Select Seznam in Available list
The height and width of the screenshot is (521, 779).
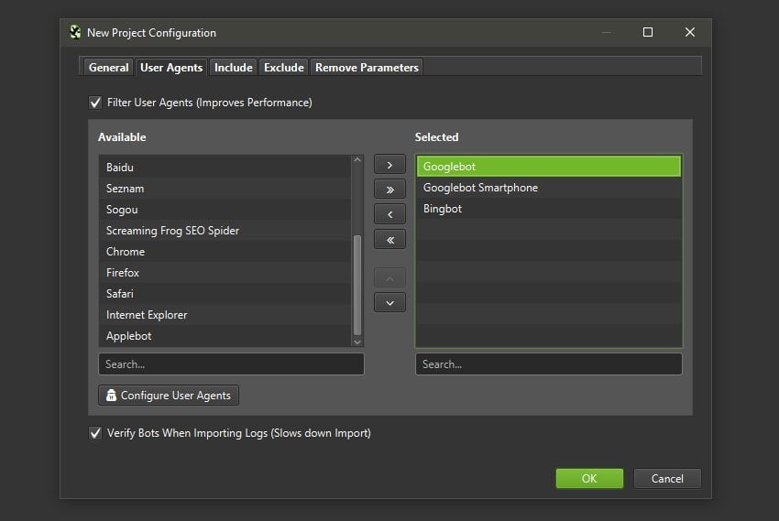[x=225, y=189]
